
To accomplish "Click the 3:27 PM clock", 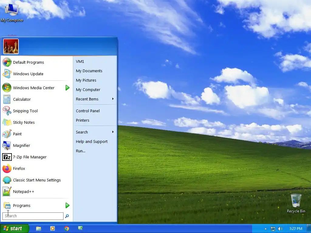I will click(296, 229).
